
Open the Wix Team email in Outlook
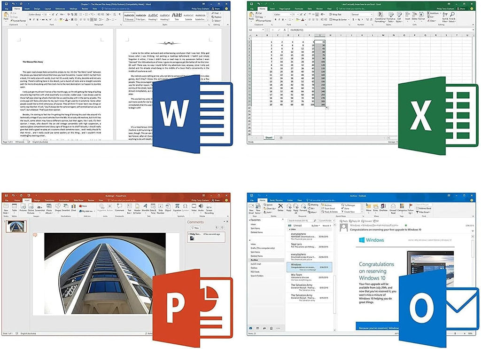[x=309, y=278]
